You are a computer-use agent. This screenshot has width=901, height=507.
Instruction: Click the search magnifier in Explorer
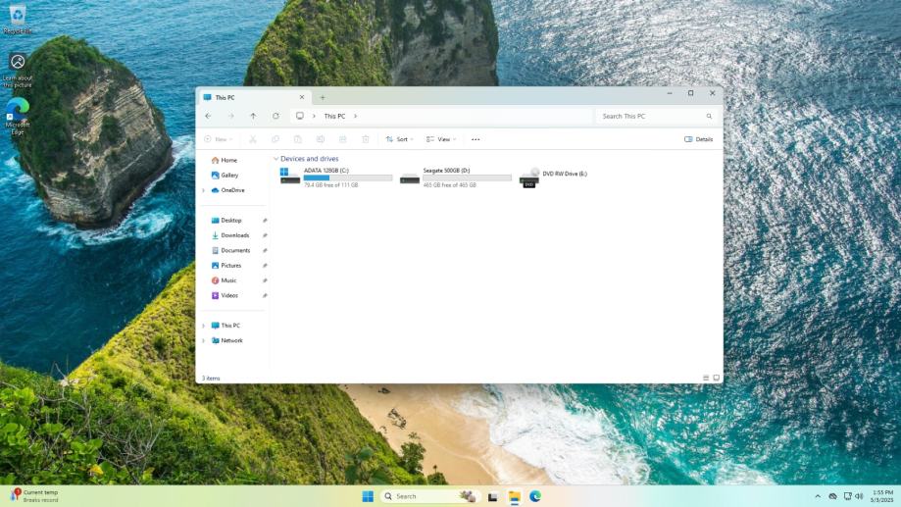[709, 116]
